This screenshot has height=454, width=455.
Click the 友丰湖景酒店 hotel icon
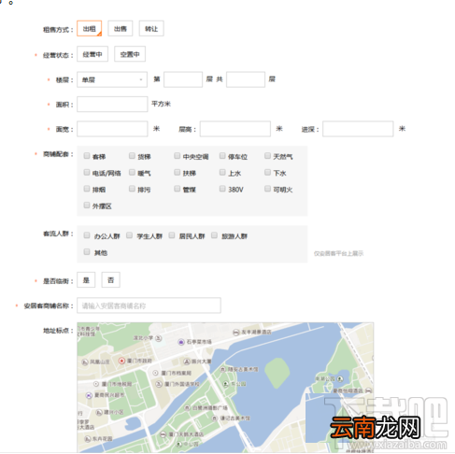click(236, 333)
